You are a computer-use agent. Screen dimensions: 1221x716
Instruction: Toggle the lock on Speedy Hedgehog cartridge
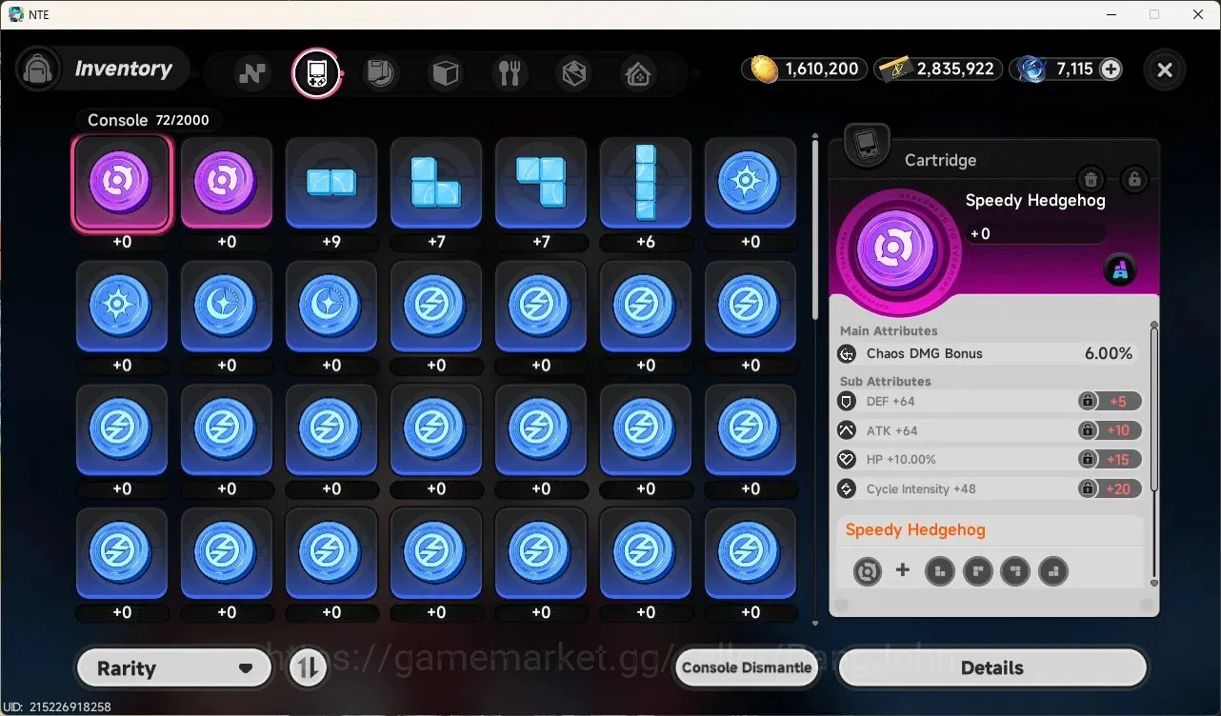(1133, 179)
